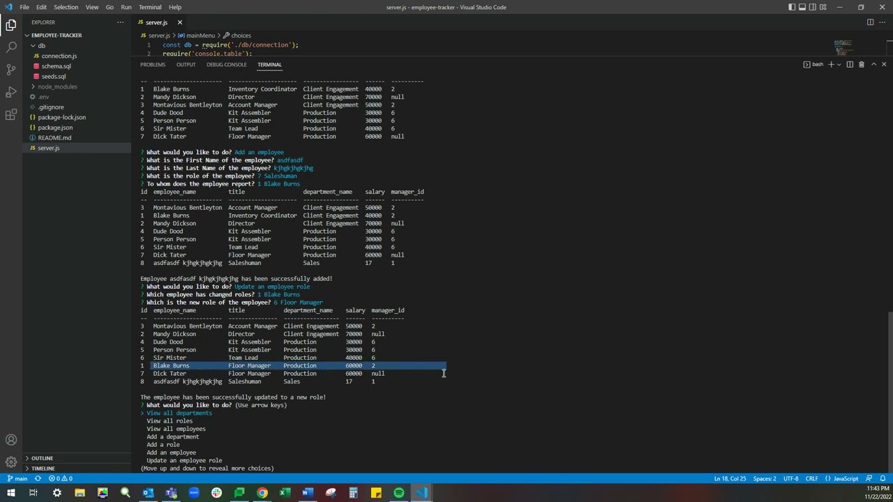Go to line via Ln 18, Col 25

coord(730,478)
